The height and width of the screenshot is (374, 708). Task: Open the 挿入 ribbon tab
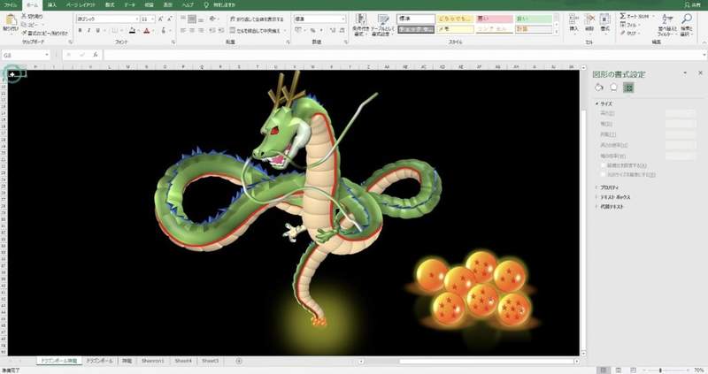[52, 4]
